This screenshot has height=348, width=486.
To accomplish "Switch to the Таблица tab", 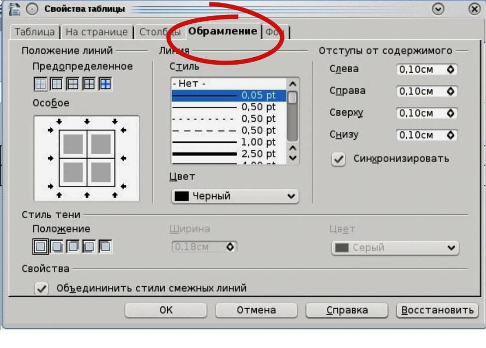I will point(34,32).
